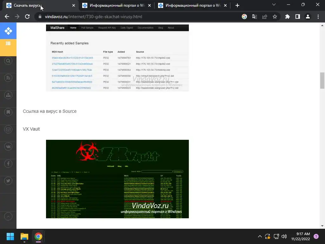The image size is (325, 244).
Task: Show hidden system tray icons chevron
Action: [x=260, y=236]
